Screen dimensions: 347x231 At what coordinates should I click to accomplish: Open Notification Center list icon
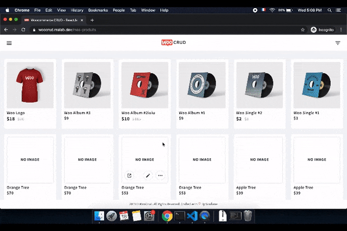pyautogui.click(x=338, y=10)
